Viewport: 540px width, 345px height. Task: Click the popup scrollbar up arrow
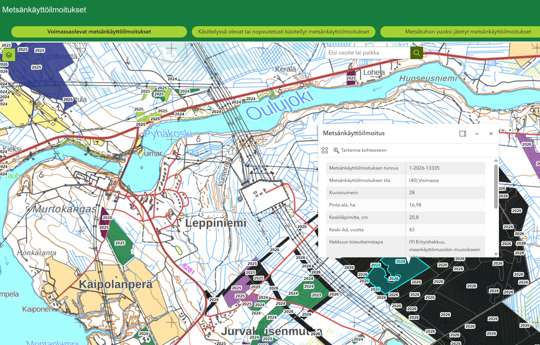(496, 160)
